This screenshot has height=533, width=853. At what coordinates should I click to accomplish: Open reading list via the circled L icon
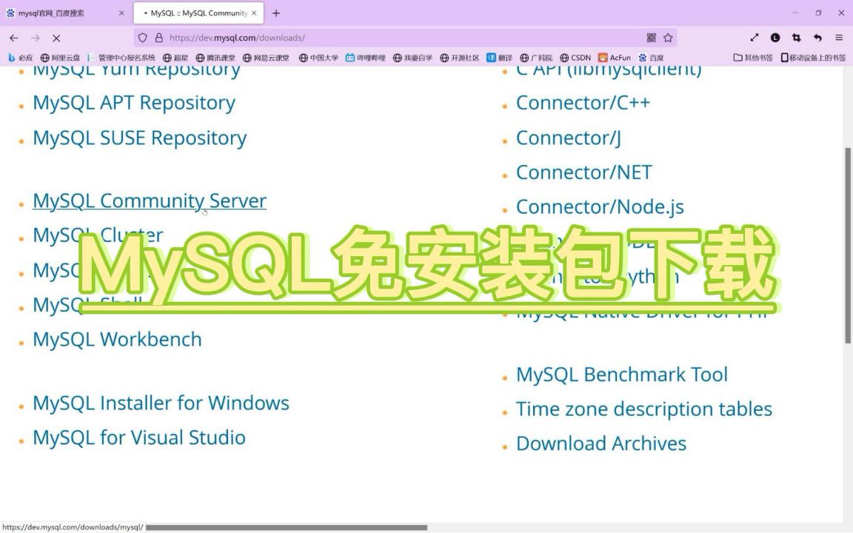coord(775,37)
